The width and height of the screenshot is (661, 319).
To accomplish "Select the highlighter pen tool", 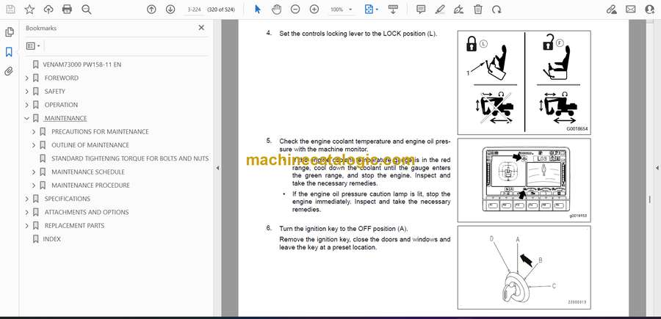I will click(440, 10).
